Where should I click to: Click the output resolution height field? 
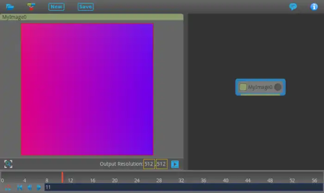(162, 164)
